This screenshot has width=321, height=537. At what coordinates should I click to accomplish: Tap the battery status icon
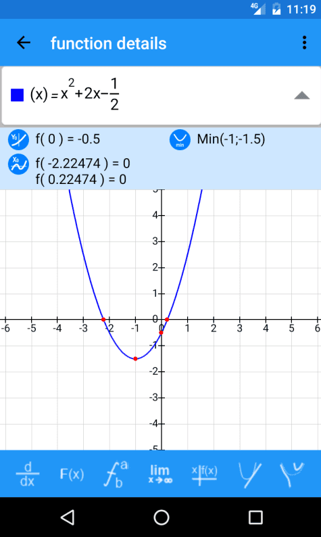coord(276,9)
